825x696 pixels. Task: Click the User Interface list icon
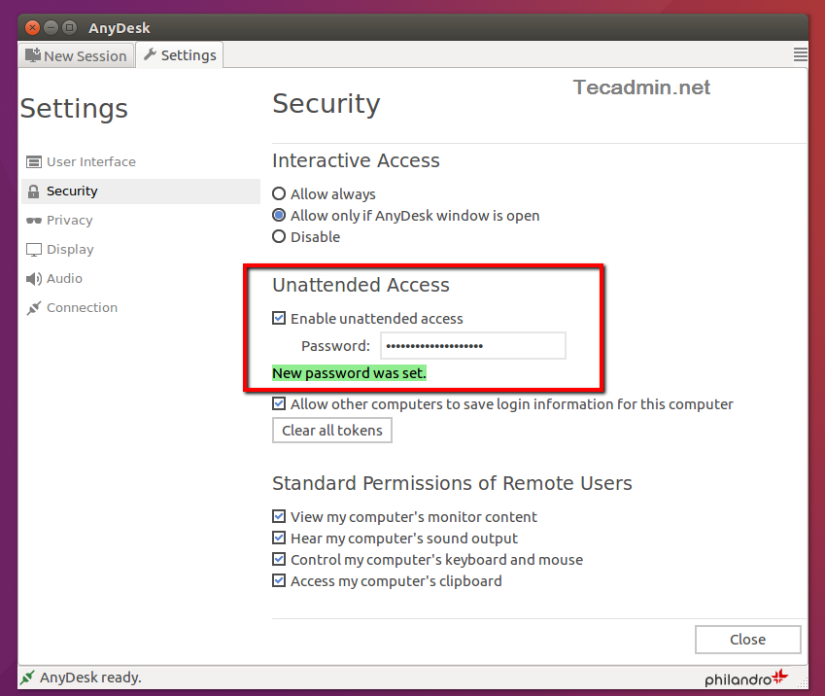click(34, 161)
